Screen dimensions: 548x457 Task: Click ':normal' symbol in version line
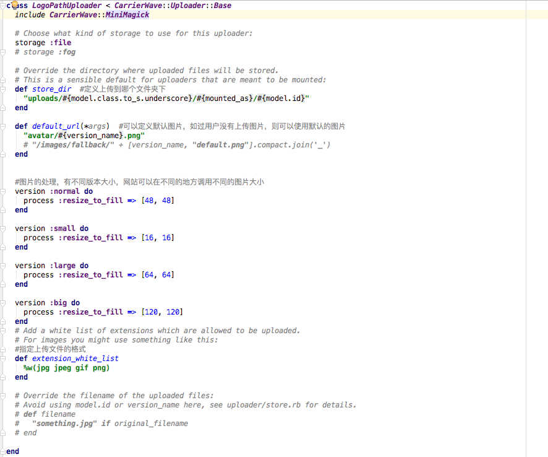coord(65,191)
